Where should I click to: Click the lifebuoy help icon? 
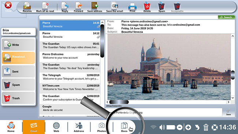tap(215, 127)
